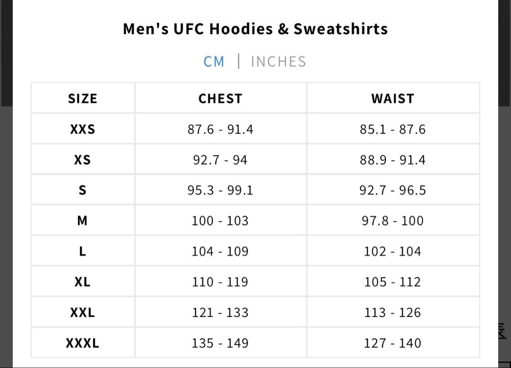
Task: Click chest value 87.6 - 91.4
Action: point(220,129)
